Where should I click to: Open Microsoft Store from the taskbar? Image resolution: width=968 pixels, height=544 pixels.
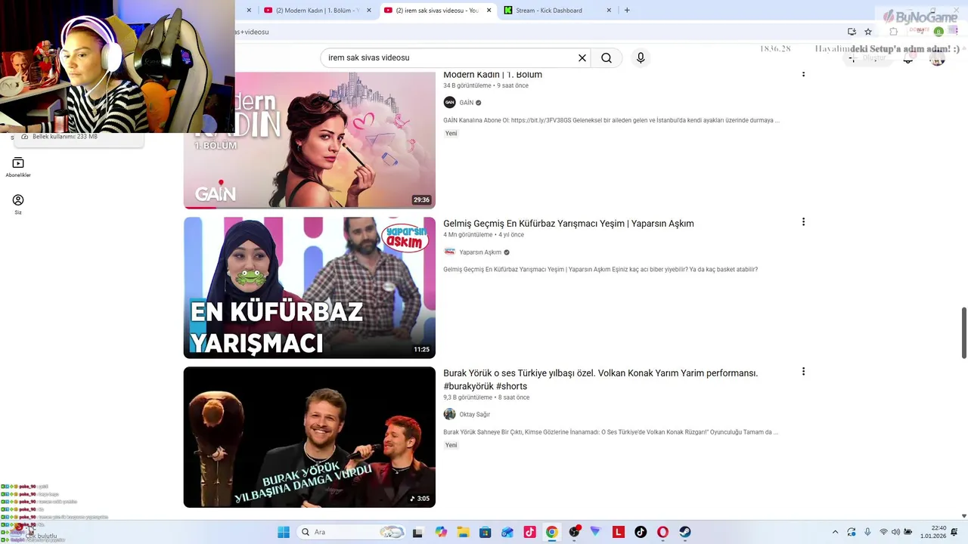[485, 532]
